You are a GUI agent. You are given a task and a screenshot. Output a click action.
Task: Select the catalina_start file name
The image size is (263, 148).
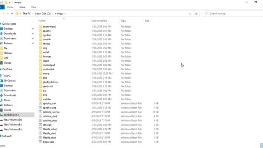pyautogui.click(x=50, y=116)
